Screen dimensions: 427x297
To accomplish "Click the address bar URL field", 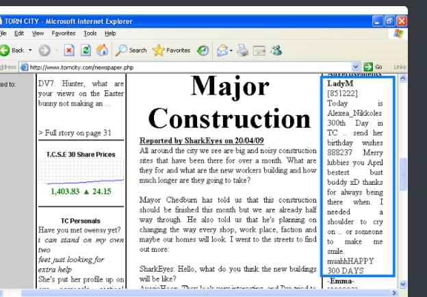I will coord(185,66).
